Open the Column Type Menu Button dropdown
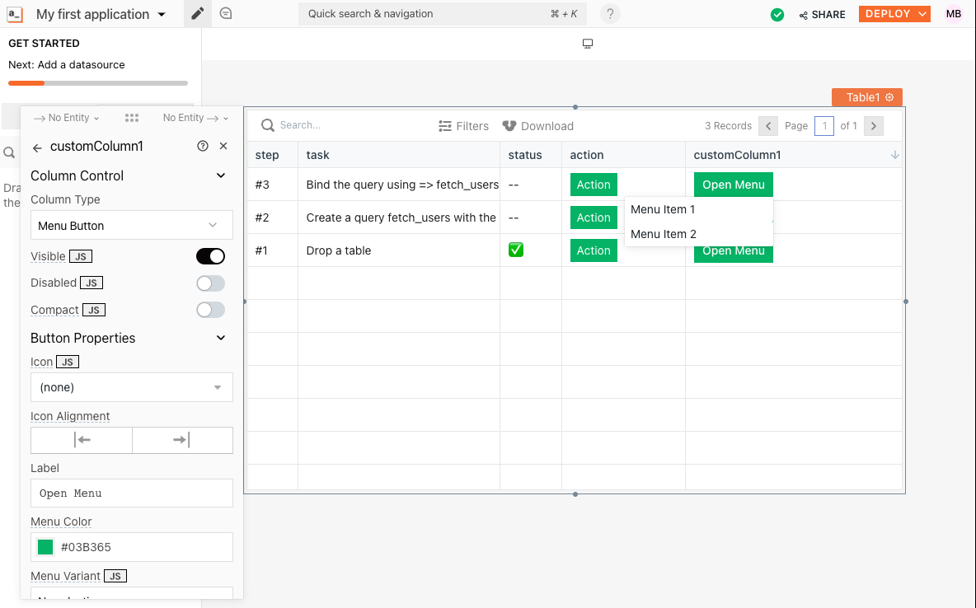This screenshot has height=608, width=976. pos(132,225)
